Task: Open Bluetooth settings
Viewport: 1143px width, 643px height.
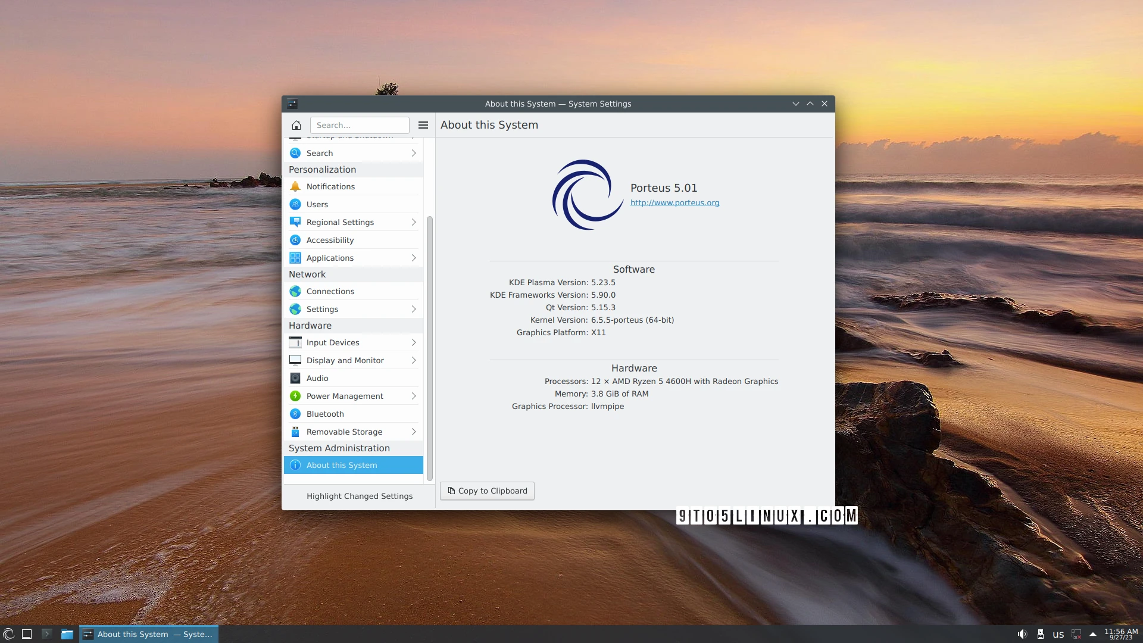Action: pos(325,414)
